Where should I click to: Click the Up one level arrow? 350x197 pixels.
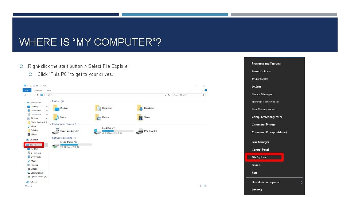(38, 95)
